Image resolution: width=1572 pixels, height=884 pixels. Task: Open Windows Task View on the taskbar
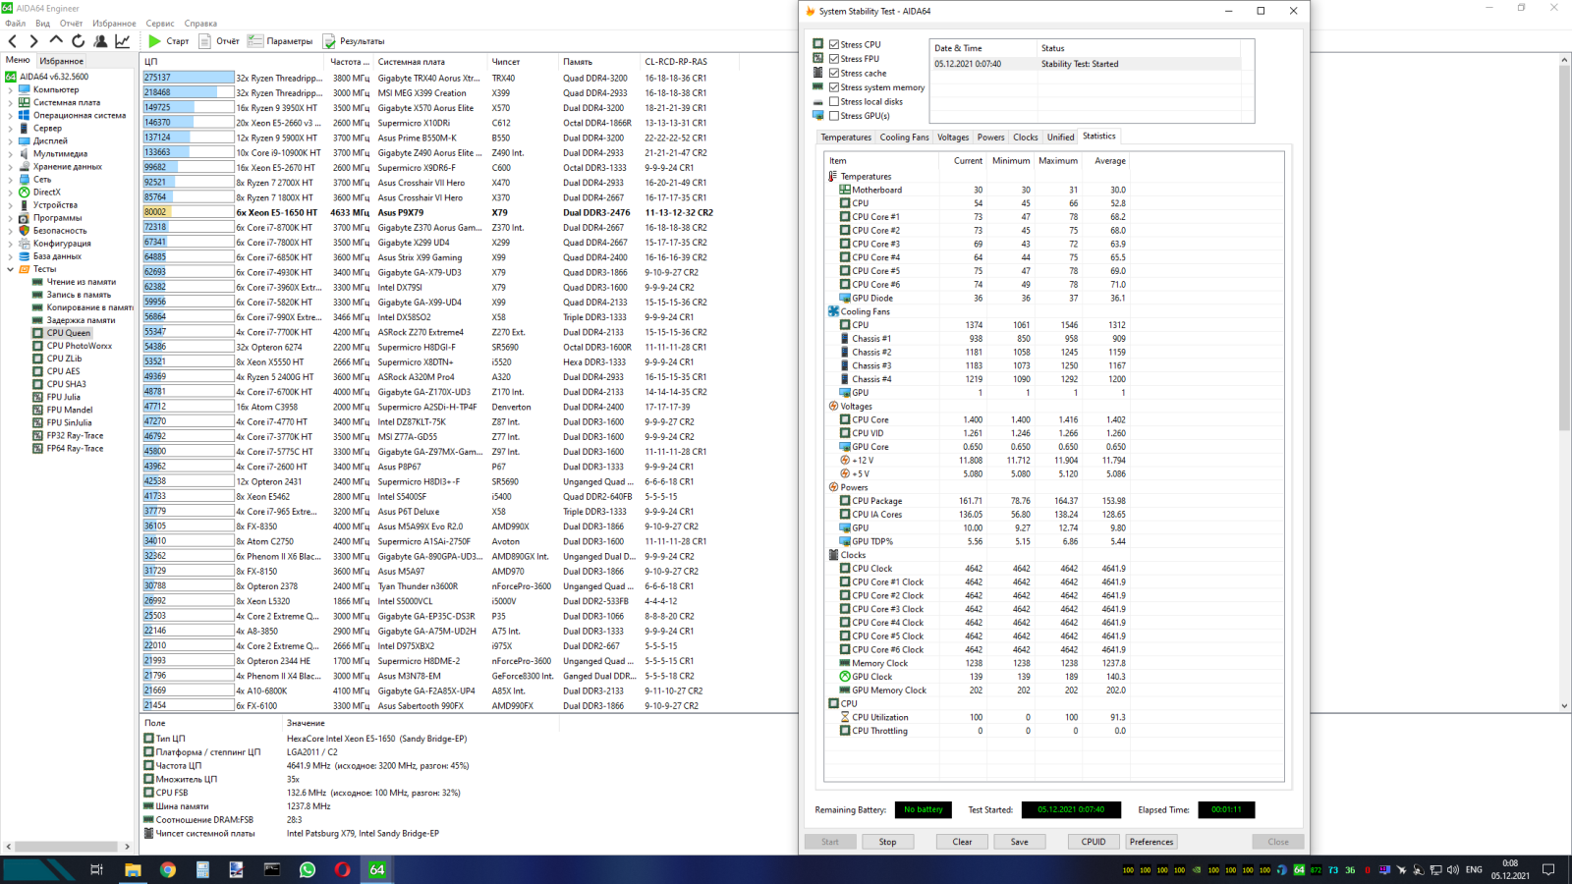coord(96,869)
